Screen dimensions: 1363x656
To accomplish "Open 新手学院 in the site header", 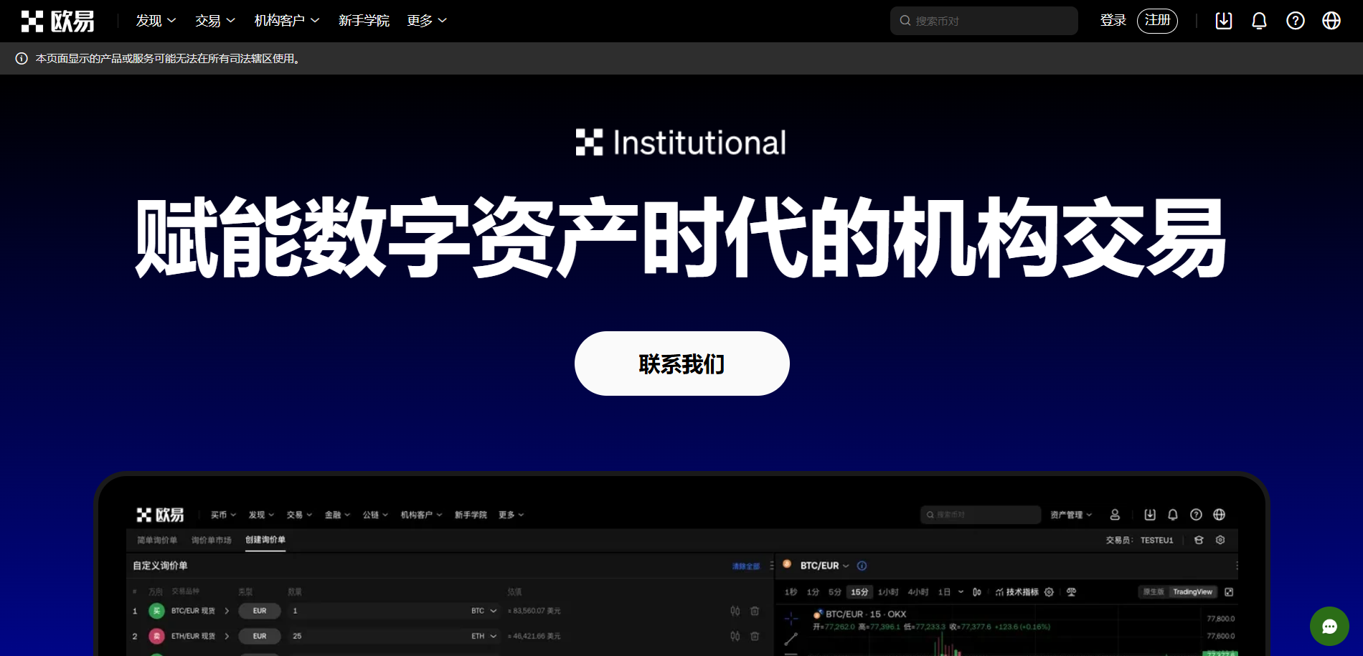I will click(x=364, y=21).
